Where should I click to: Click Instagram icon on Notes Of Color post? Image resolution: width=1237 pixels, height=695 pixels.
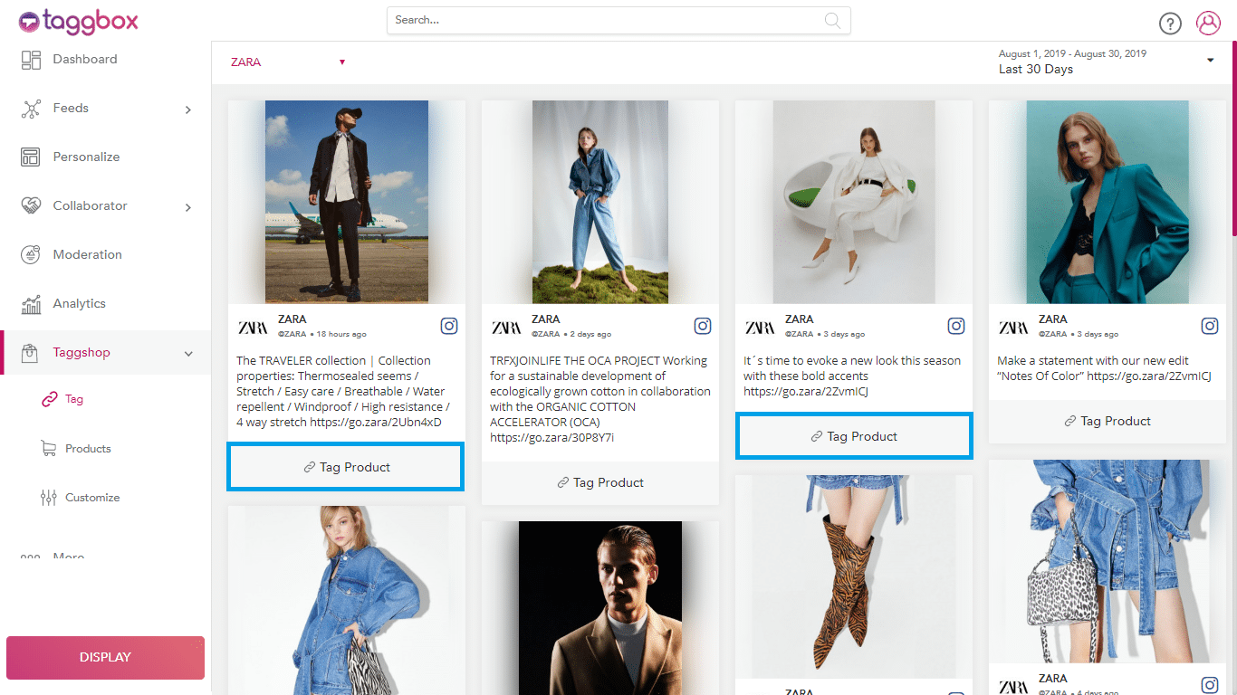coord(1210,326)
